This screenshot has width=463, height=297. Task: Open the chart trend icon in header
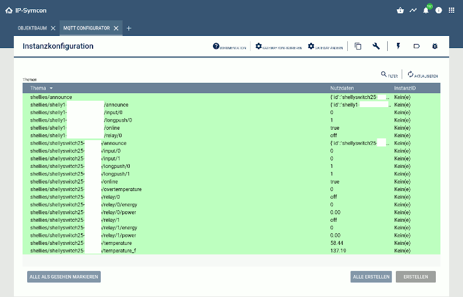[x=413, y=10]
